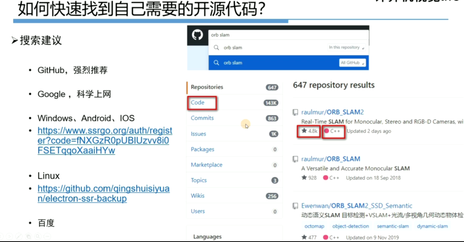Click the 256 count badge for Wikis
Image resolution: width=464 pixels, height=242 pixels.
coord(272,196)
